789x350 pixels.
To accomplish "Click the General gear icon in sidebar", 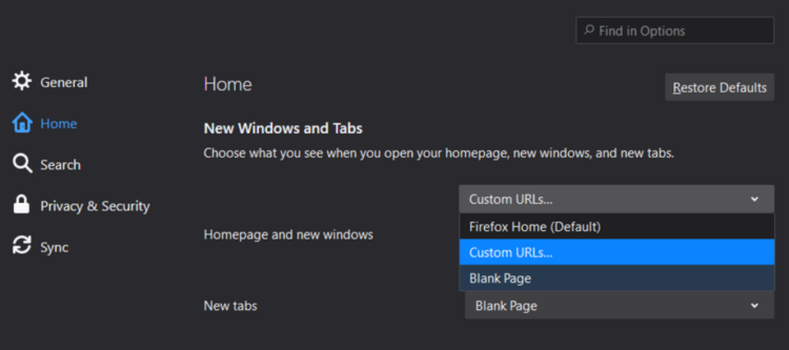I will coord(21,81).
